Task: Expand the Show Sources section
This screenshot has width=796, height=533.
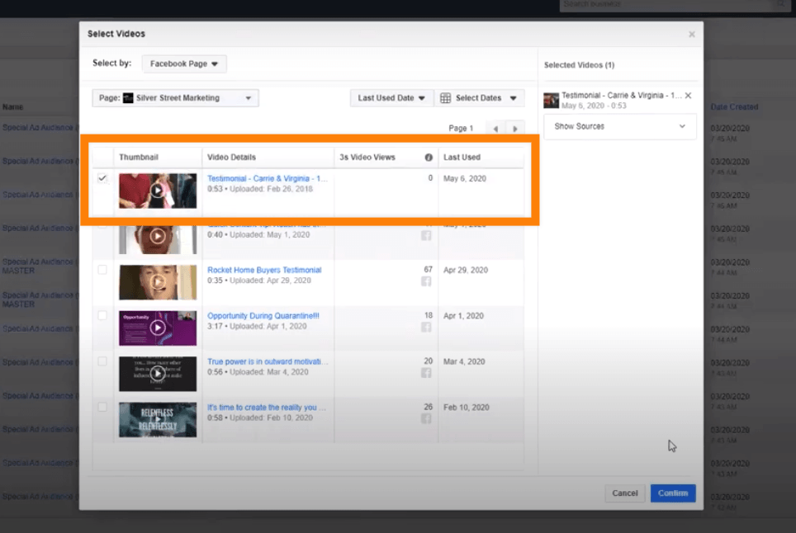Action: (619, 126)
